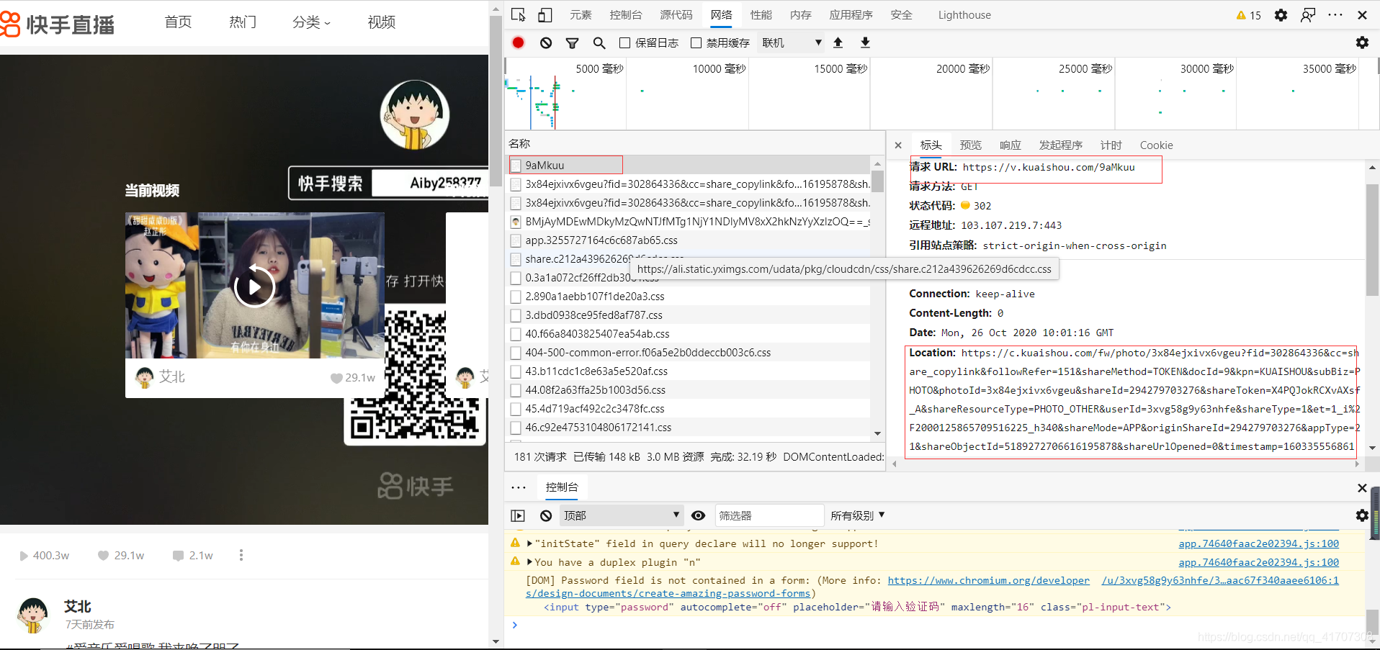Go to 首页 in site navigation
Screen dimensions: 1380x650
178,22
